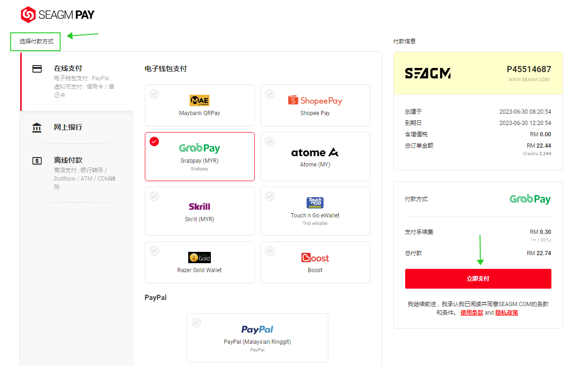Choose the Touch n Go eWallet icon
The width and height of the screenshot is (583, 366).
(315, 203)
